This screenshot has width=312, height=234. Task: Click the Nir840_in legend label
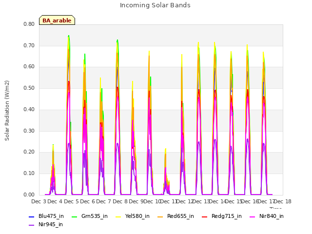point(271,216)
